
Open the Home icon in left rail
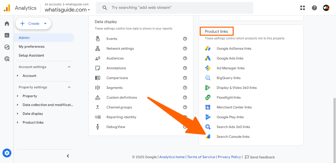click(7, 24)
